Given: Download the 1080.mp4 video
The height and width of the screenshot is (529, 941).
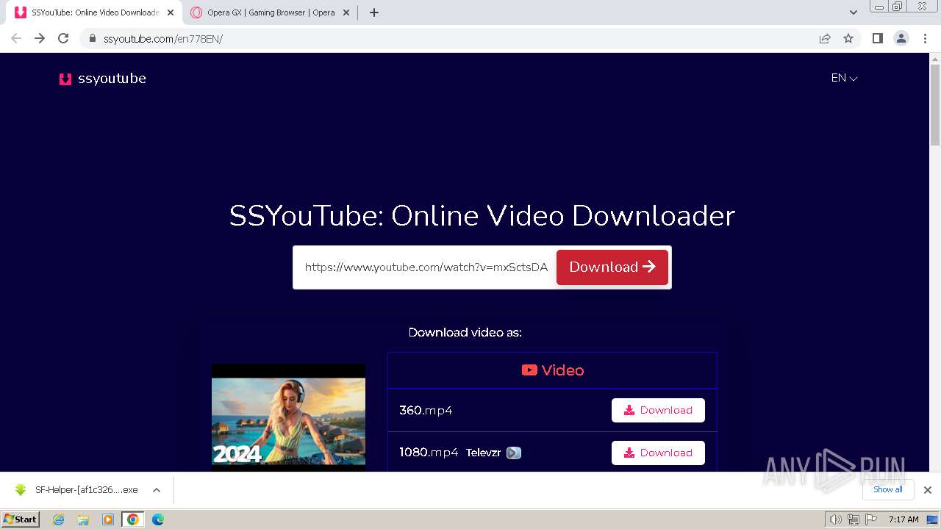Looking at the screenshot, I should point(658,453).
